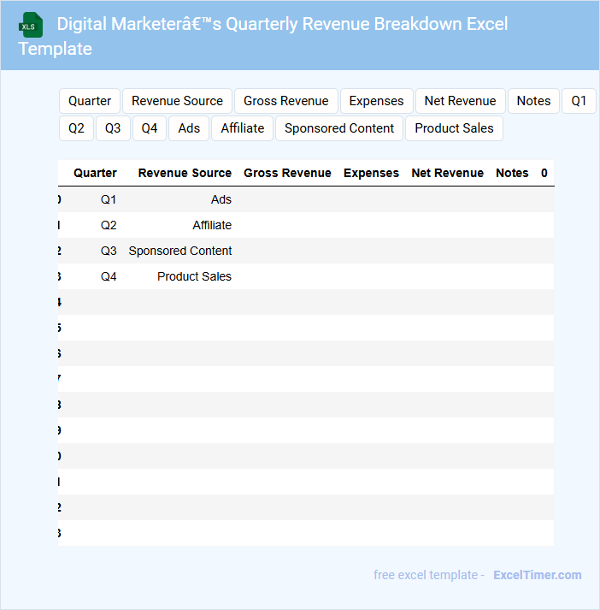Select the Quarter tag button

click(x=90, y=101)
